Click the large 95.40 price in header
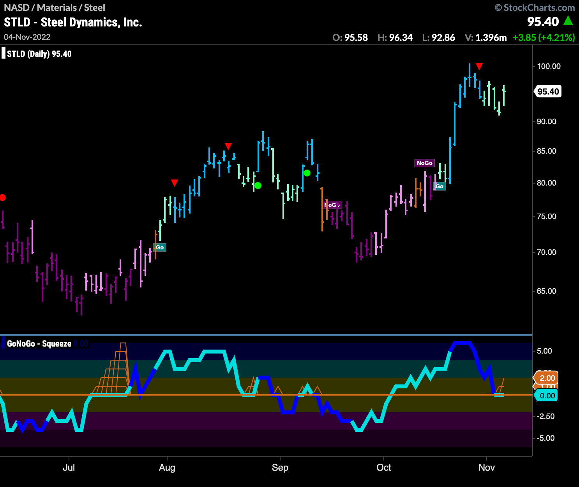 coord(543,21)
